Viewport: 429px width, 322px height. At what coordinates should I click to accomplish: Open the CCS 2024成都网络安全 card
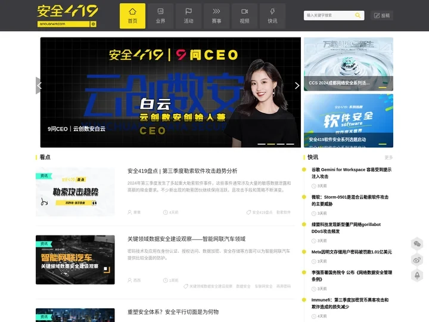click(x=349, y=64)
